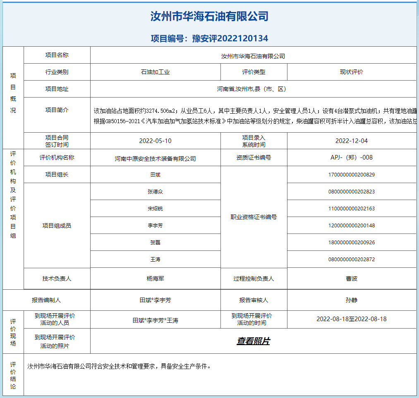Select technical lead name 杨海军
This screenshot has width=419, height=398.
click(x=155, y=279)
